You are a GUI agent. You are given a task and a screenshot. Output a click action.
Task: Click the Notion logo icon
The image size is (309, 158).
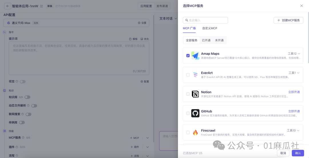[x=195, y=94]
